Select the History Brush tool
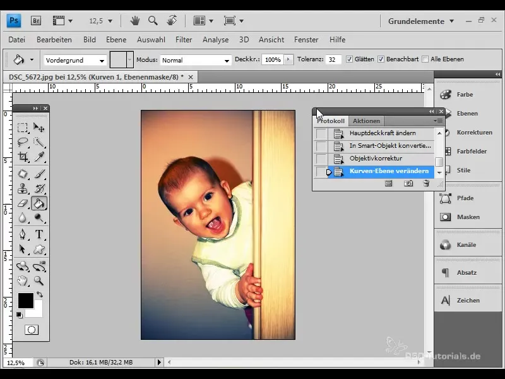The width and height of the screenshot is (505, 379). pyautogui.click(x=39, y=188)
